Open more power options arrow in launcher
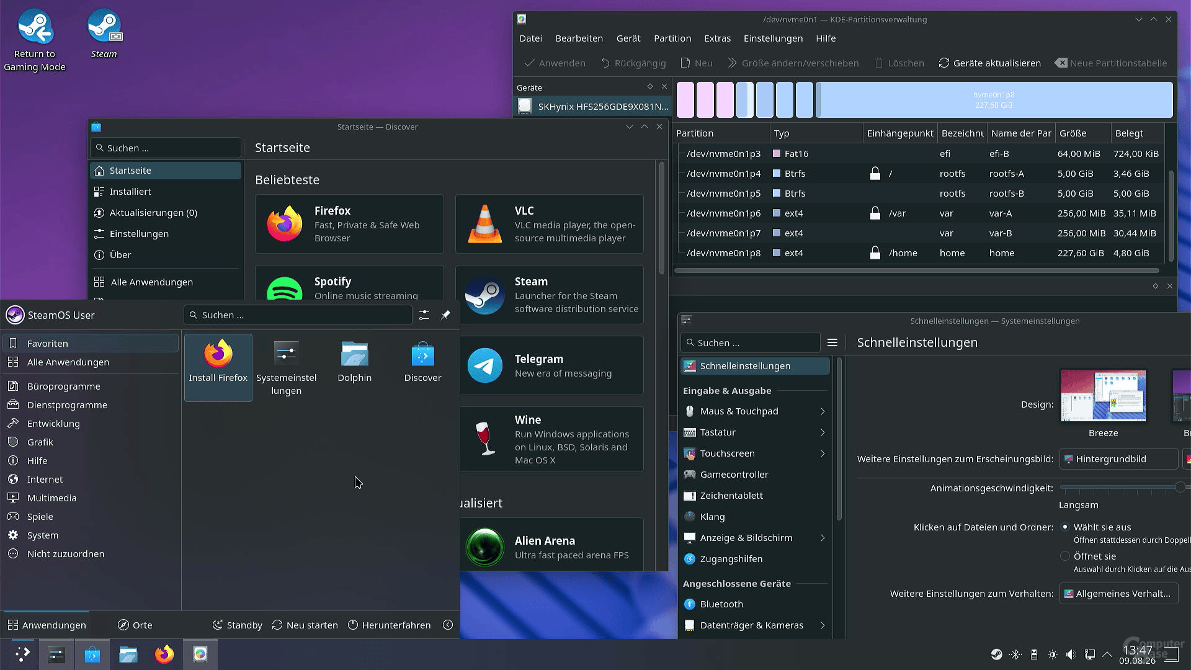Screen dimensions: 1191x670 448,625
